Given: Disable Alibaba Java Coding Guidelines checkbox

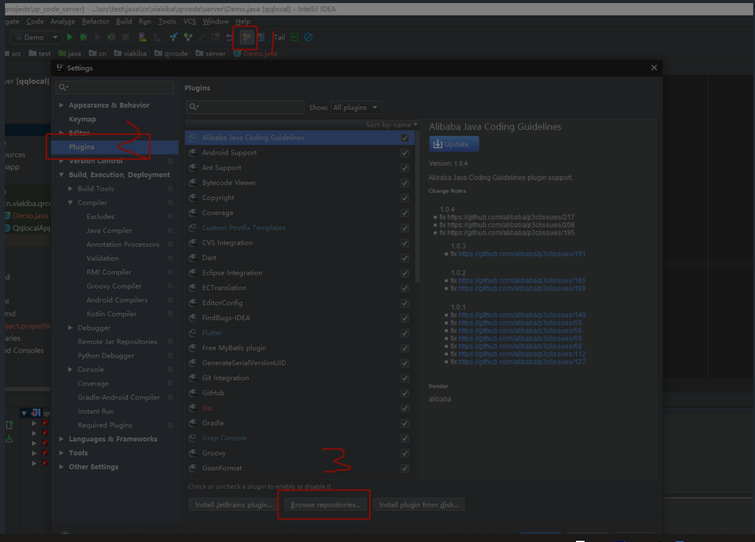Looking at the screenshot, I should point(405,138).
